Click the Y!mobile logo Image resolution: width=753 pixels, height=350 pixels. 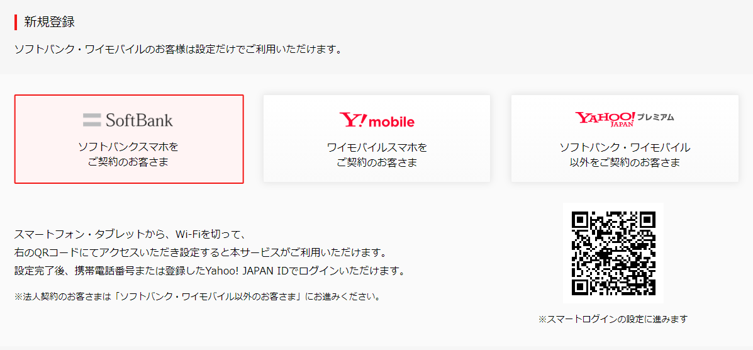coord(376,120)
